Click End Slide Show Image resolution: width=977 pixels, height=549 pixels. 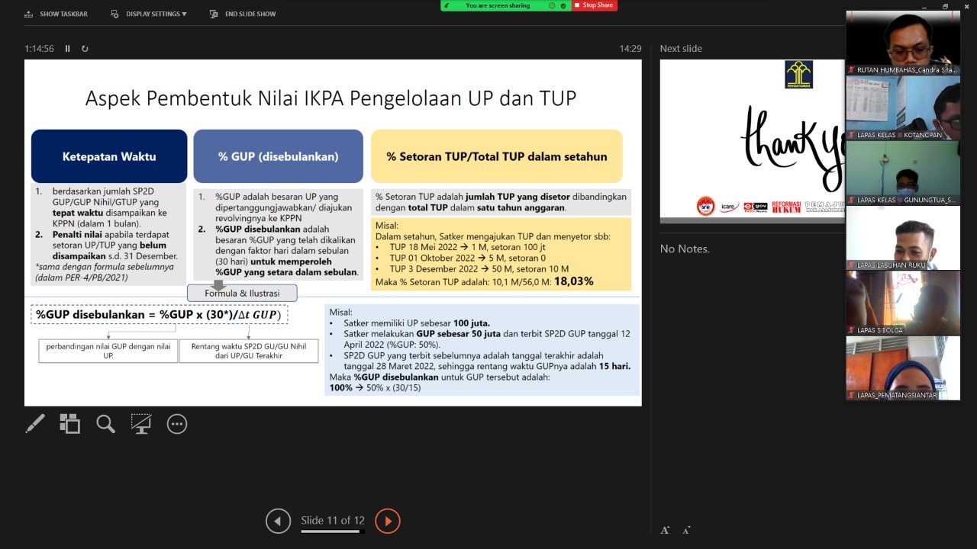pyautogui.click(x=243, y=14)
